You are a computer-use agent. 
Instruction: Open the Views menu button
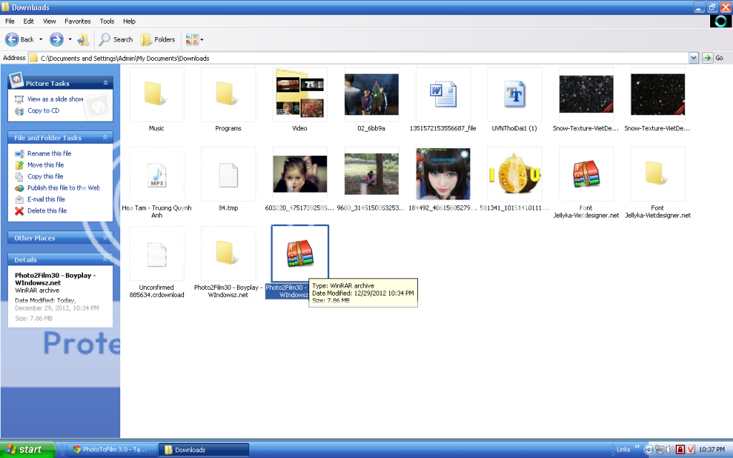pos(194,40)
